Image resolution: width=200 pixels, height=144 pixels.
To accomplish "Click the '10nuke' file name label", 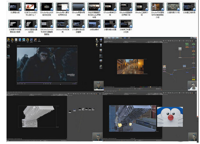I will 157,15.
